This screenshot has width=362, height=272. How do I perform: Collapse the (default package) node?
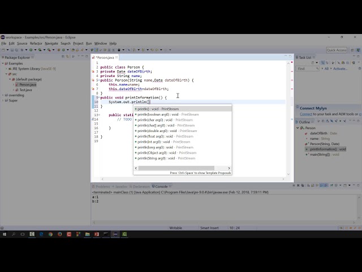tap(10, 79)
